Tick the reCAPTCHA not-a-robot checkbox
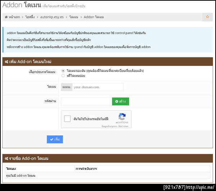Screen dimensions: 216x191 click(x=67, y=119)
